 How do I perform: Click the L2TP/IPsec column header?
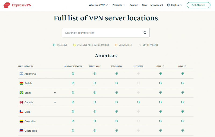point(138,66)
